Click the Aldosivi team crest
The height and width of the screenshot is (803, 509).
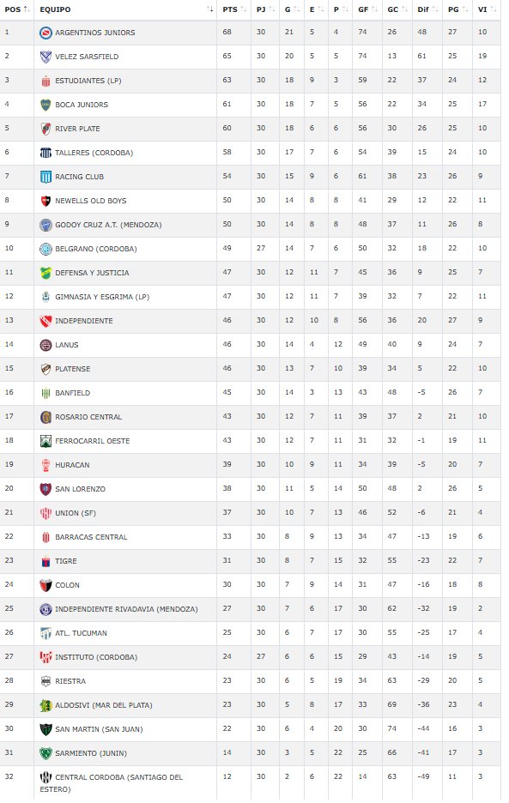click(x=45, y=706)
